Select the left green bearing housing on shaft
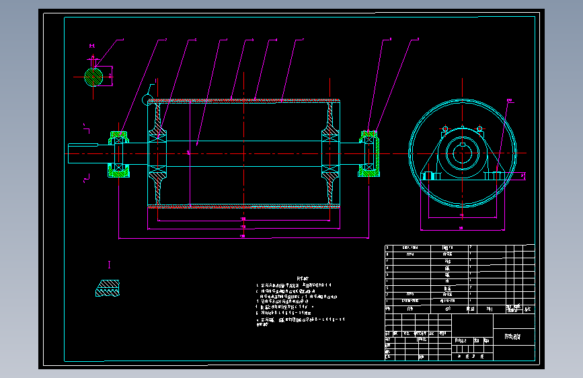583x378 pixels. (x=118, y=154)
